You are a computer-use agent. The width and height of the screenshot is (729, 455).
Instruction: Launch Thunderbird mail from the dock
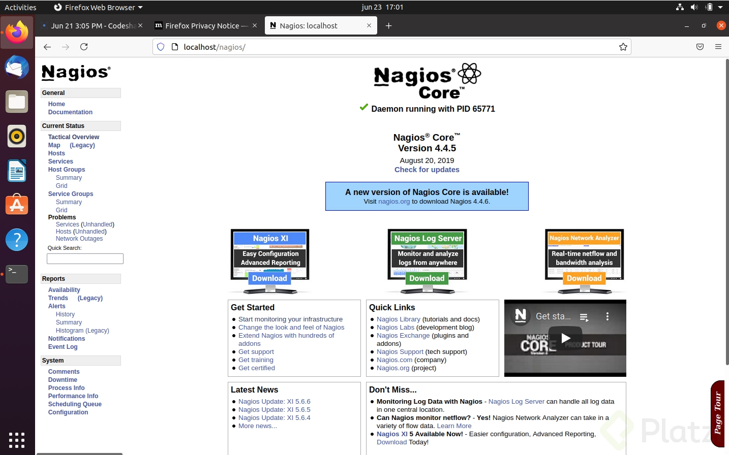17,67
